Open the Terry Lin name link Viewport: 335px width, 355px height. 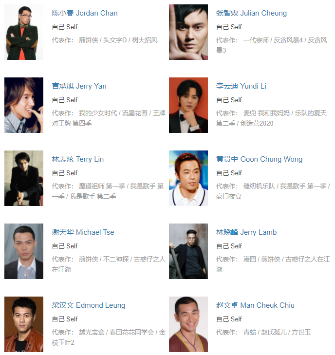pyautogui.click(x=77, y=159)
